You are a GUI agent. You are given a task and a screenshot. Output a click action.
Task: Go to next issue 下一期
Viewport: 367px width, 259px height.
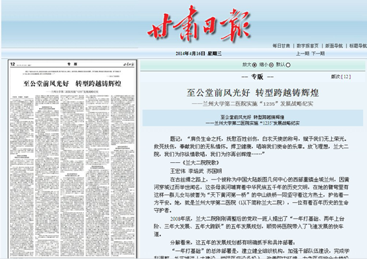point(318,54)
